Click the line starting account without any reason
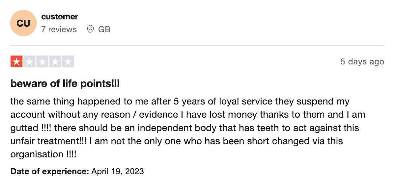This screenshot has height=184, width=396. [188, 115]
